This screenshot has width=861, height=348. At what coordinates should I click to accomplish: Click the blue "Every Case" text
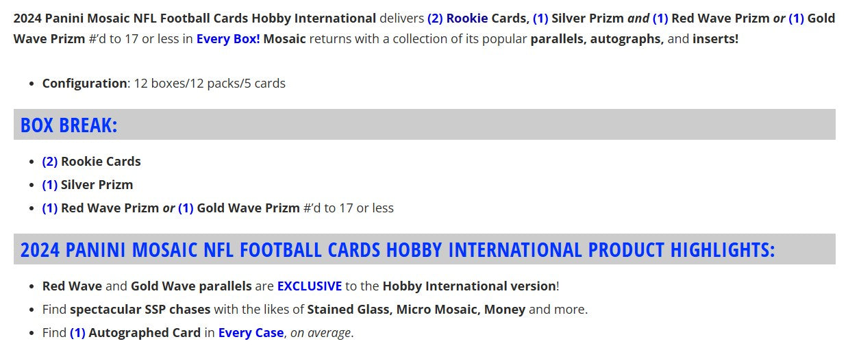click(x=251, y=332)
